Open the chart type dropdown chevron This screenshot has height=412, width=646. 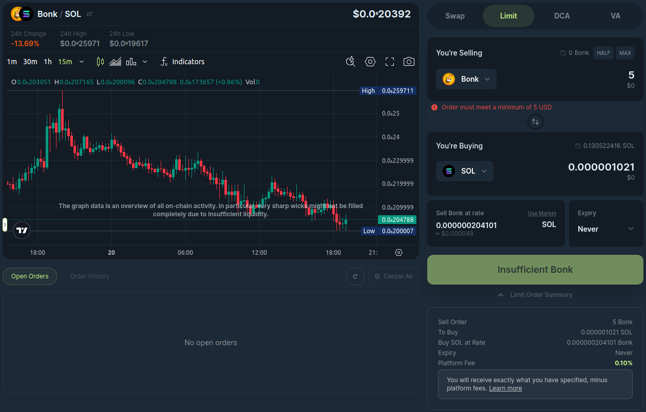(x=145, y=62)
